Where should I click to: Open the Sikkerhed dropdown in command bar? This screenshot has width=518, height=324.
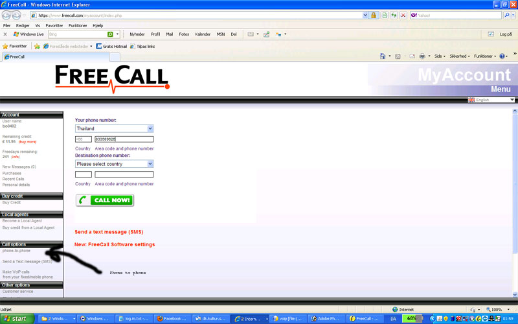460,56
